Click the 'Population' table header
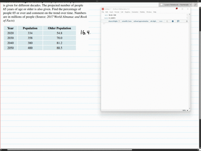The height and width of the screenshot is (151, 201). pyautogui.click(x=30, y=28)
